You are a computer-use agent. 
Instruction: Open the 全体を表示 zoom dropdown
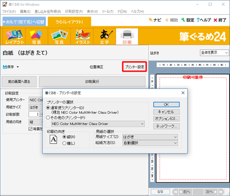(x=214, y=53)
